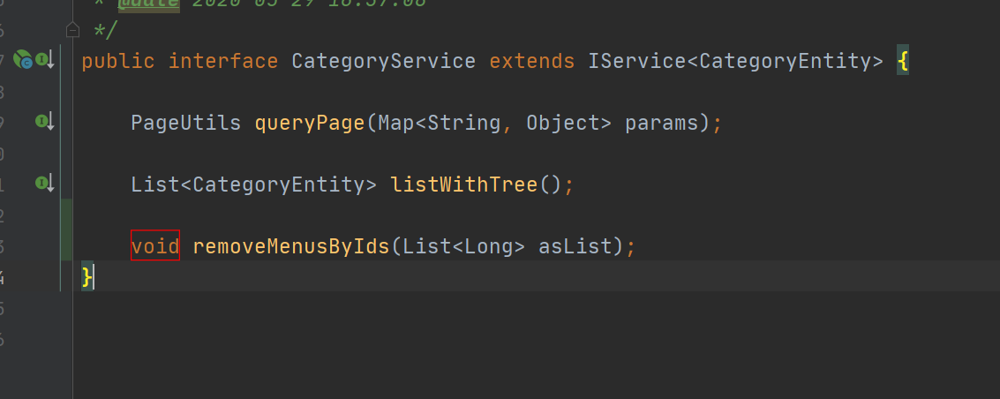Click the Spring bean gutter icon beside CategoryService
The height and width of the screenshot is (399, 1000).
point(22,60)
